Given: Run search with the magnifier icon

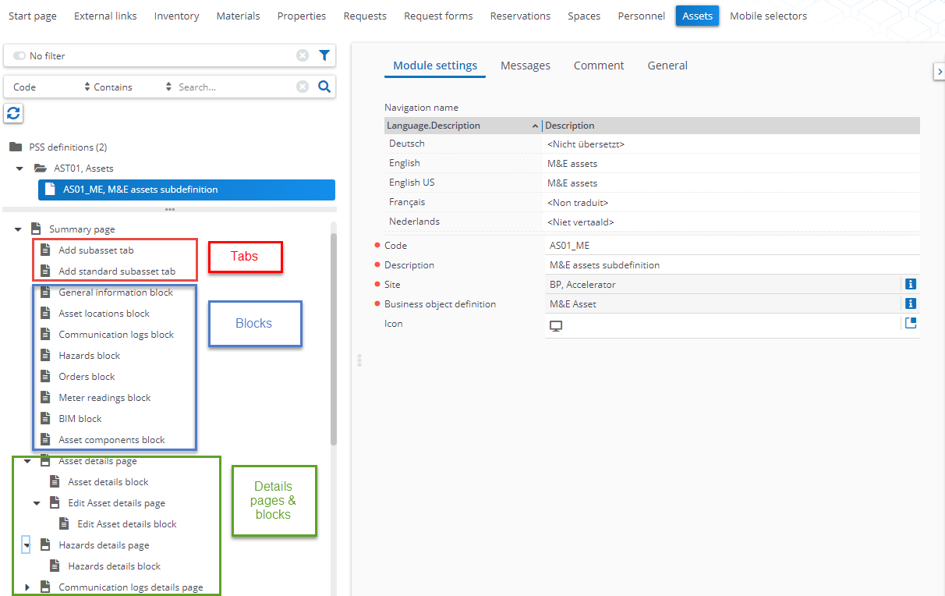Looking at the screenshot, I should 324,87.
